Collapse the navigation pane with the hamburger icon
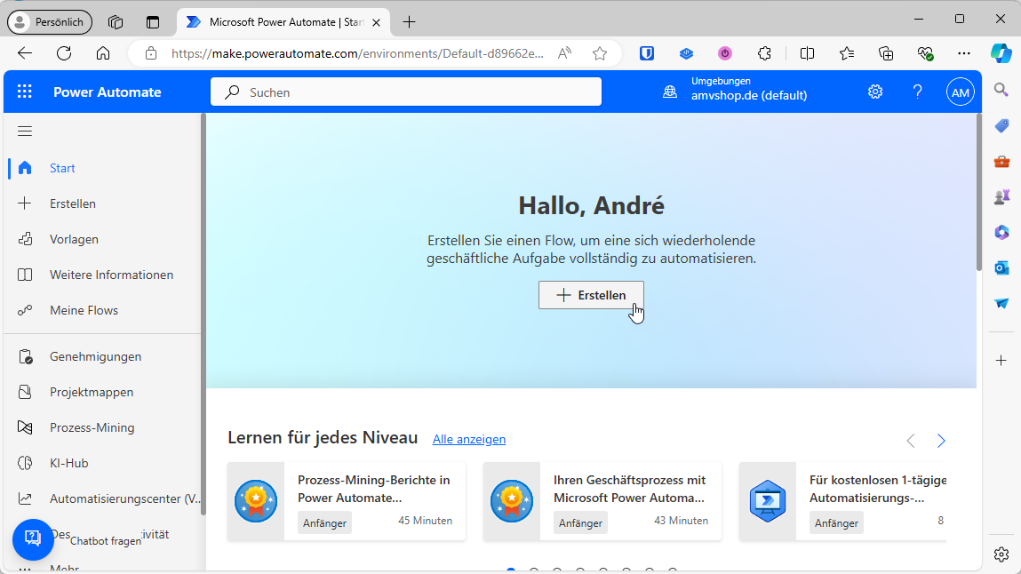Image resolution: width=1021 pixels, height=574 pixels. click(25, 130)
